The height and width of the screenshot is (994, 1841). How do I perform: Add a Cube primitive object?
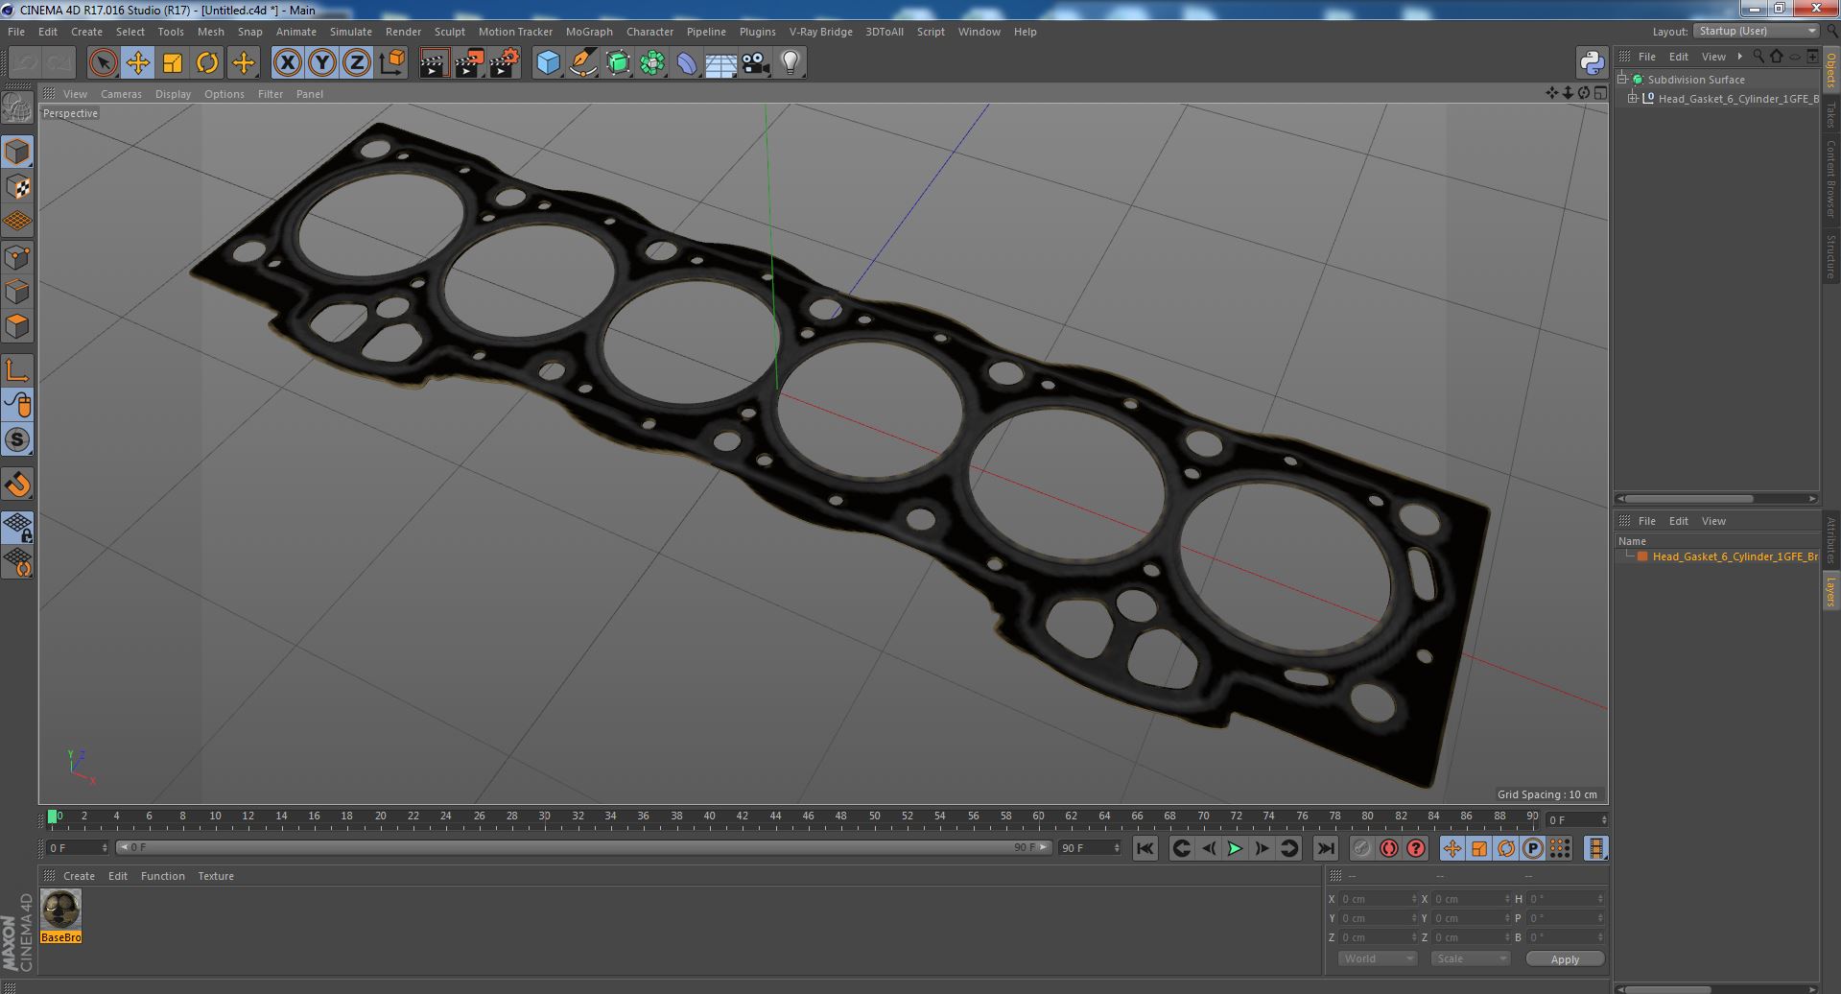point(548,63)
